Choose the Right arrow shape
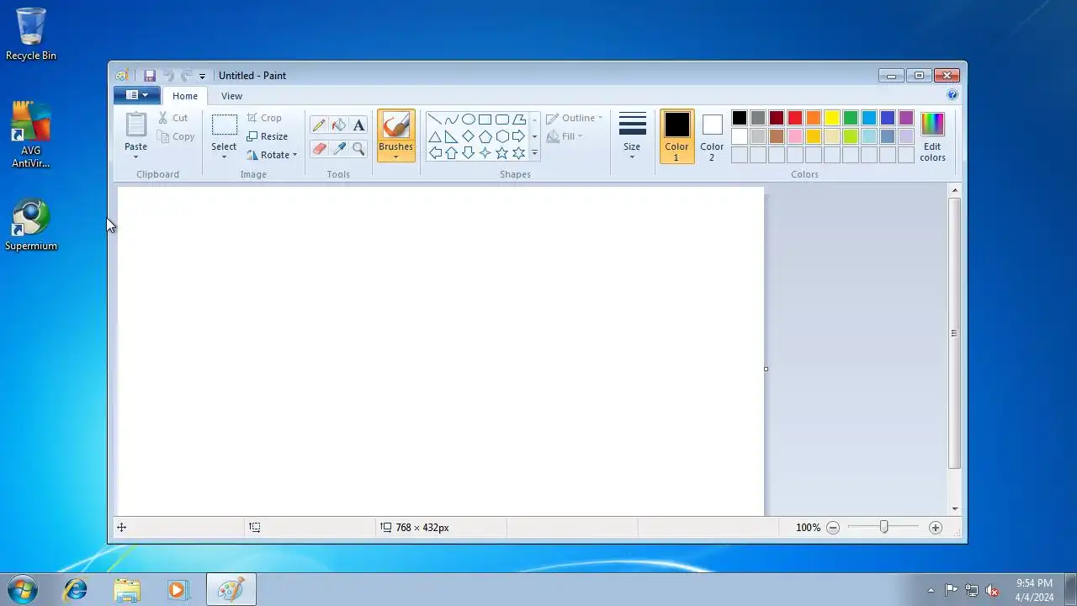Screen dimensions: 1077x606 (x=519, y=136)
